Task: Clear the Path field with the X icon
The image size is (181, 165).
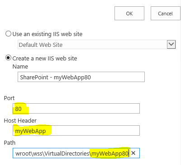Action: click(133, 153)
